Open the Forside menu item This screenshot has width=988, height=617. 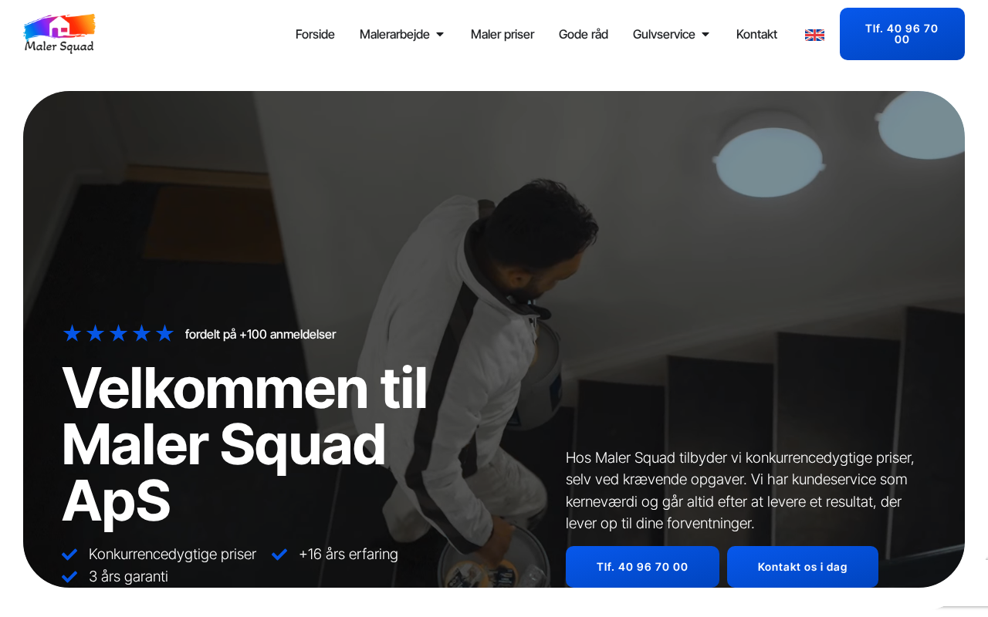[315, 35]
